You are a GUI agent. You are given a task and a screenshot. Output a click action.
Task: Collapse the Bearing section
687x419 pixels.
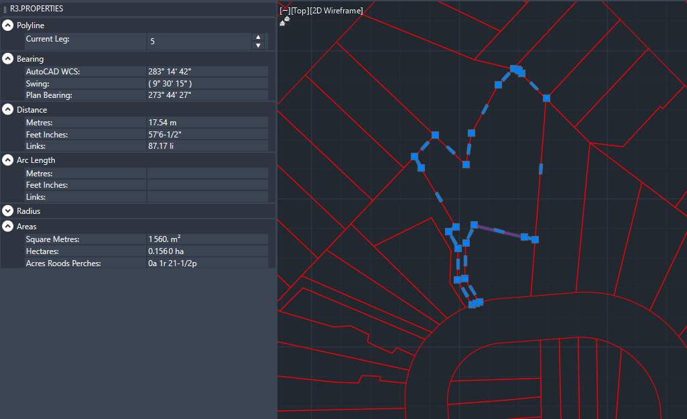8,58
